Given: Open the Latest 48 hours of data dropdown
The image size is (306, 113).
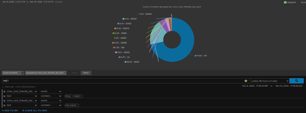Looking at the screenshot, I should pos(270,81).
